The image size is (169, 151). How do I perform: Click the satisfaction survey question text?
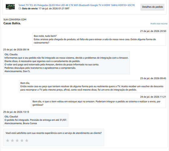point(54,133)
